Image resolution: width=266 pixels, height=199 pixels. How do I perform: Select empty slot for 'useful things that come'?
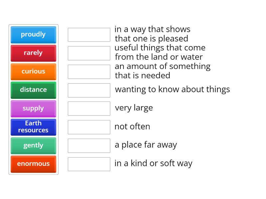pos(89,53)
